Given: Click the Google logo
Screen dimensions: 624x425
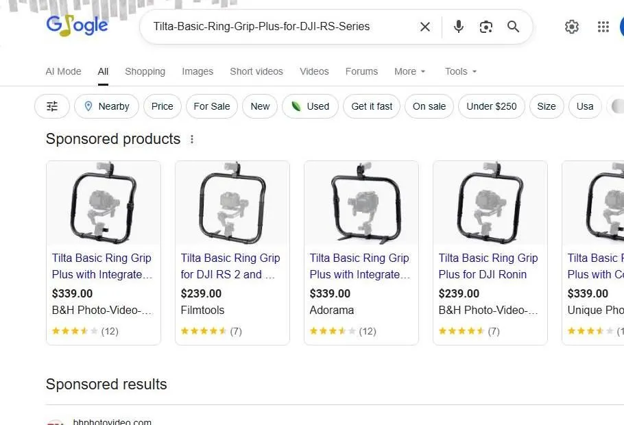Looking at the screenshot, I should point(76,25).
